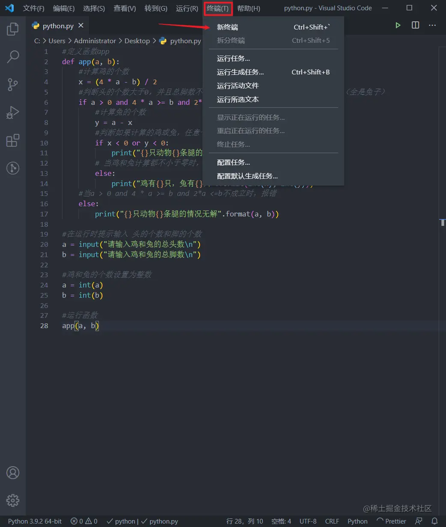The width and height of the screenshot is (446, 527).
Task: Click the input line 请输入鸡和兔的总头数
Action: 131,244
